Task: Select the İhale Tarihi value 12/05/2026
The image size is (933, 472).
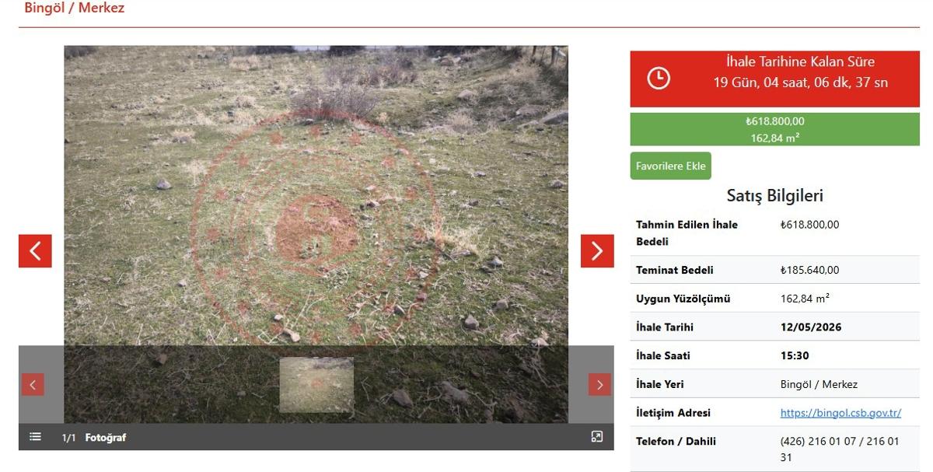Action: [810, 327]
